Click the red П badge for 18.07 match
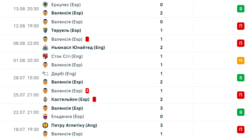Screen dimensions: 248x138 tap(241, 129)
